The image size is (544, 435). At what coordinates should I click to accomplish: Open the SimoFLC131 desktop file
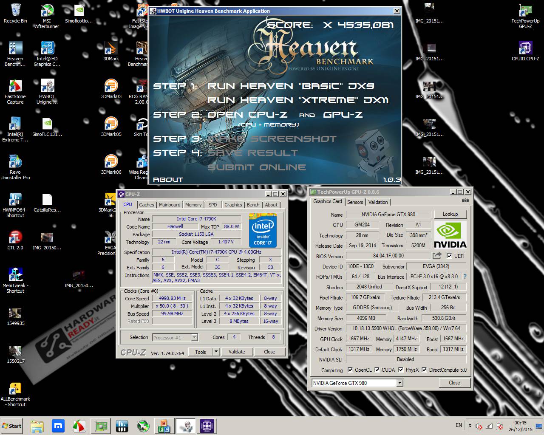point(47,127)
